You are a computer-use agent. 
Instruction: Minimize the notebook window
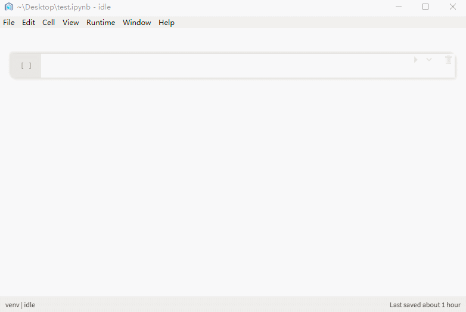(398, 7)
